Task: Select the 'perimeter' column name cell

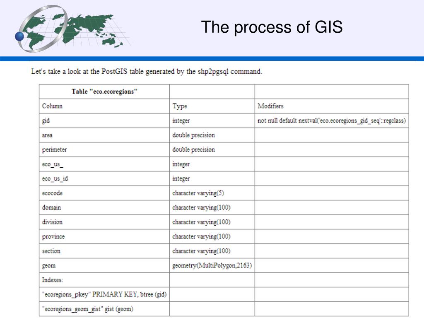Action: click(104, 149)
